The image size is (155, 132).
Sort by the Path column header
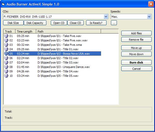click(68, 32)
